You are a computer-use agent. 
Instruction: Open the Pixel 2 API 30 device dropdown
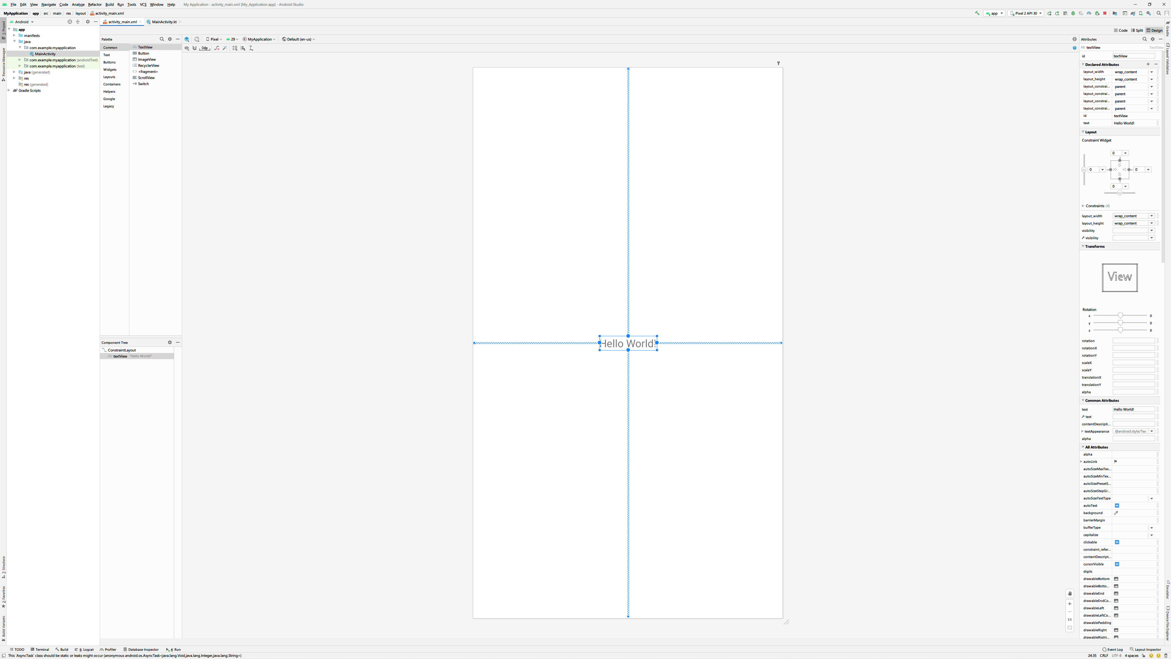click(x=1026, y=13)
